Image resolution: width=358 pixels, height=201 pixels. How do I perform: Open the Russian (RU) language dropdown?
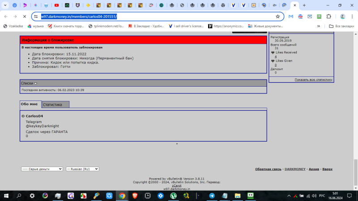click(x=82, y=169)
